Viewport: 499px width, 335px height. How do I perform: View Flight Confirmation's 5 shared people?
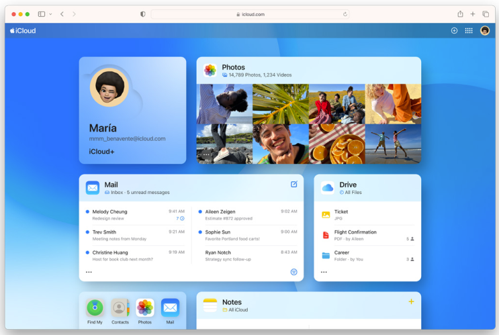[410, 239]
